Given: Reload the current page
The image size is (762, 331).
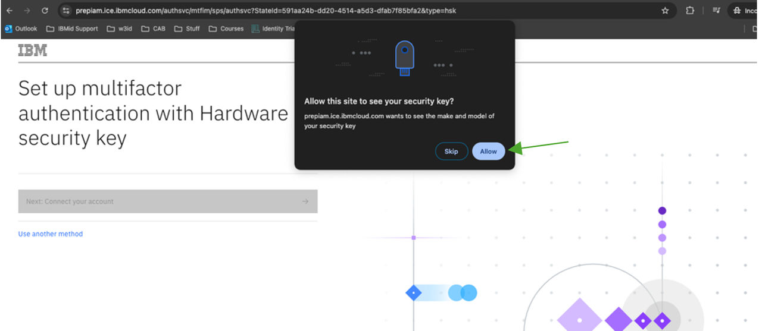Looking at the screenshot, I should tap(45, 11).
